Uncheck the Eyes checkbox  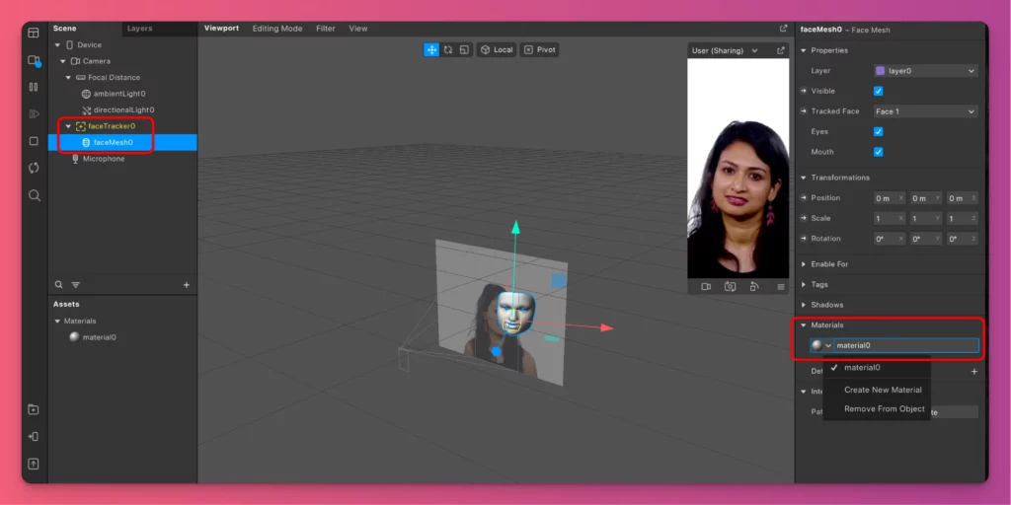pyautogui.click(x=879, y=131)
